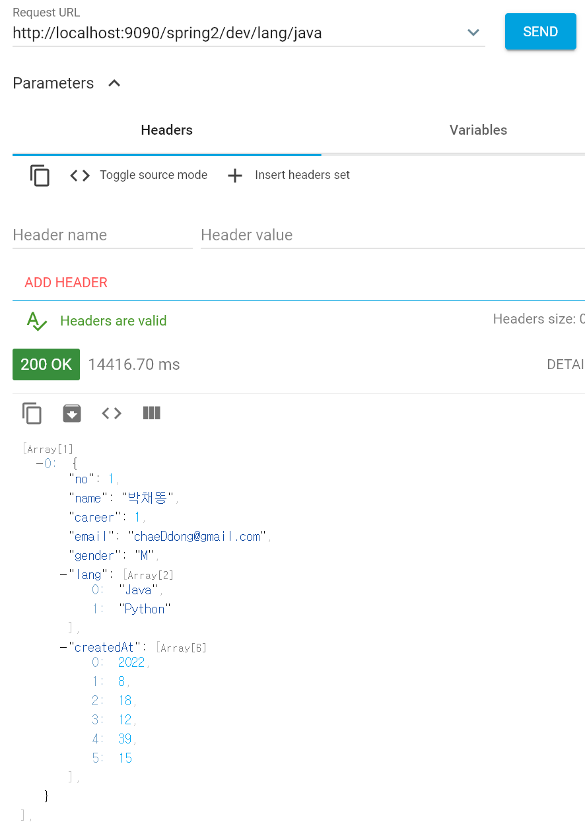
Task: Click the name value "박채똥"
Action: tap(147, 498)
